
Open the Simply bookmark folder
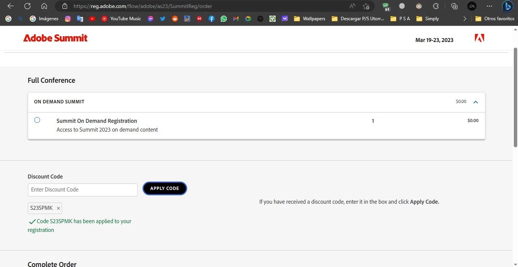click(428, 18)
